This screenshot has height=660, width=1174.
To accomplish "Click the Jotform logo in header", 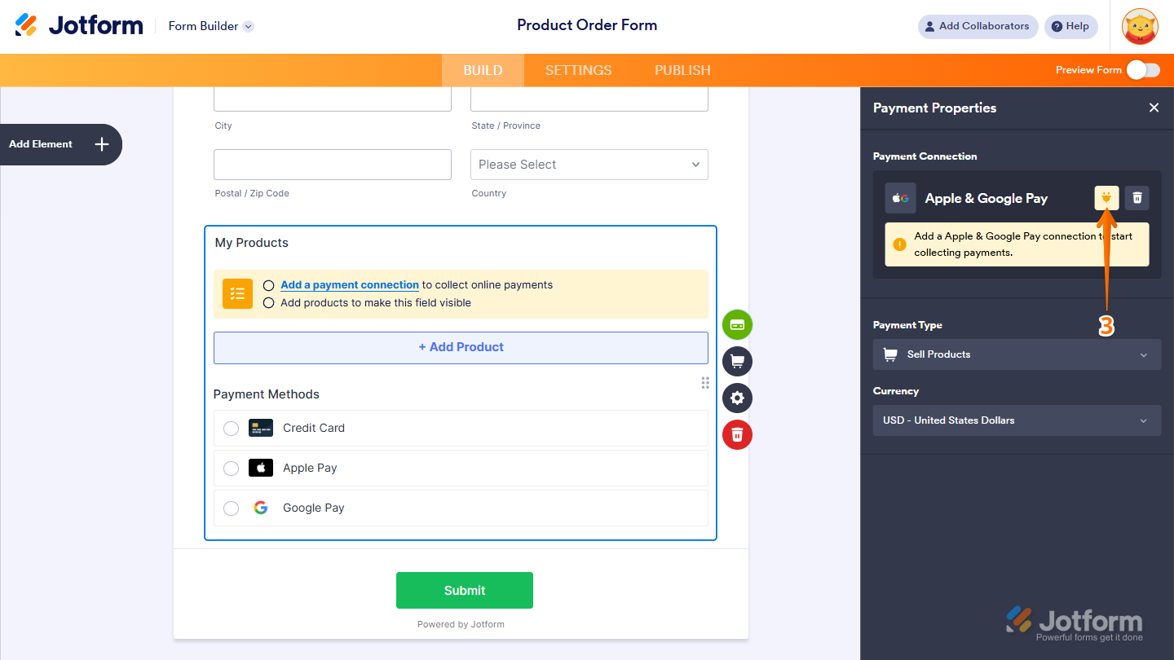I will click(x=79, y=26).
